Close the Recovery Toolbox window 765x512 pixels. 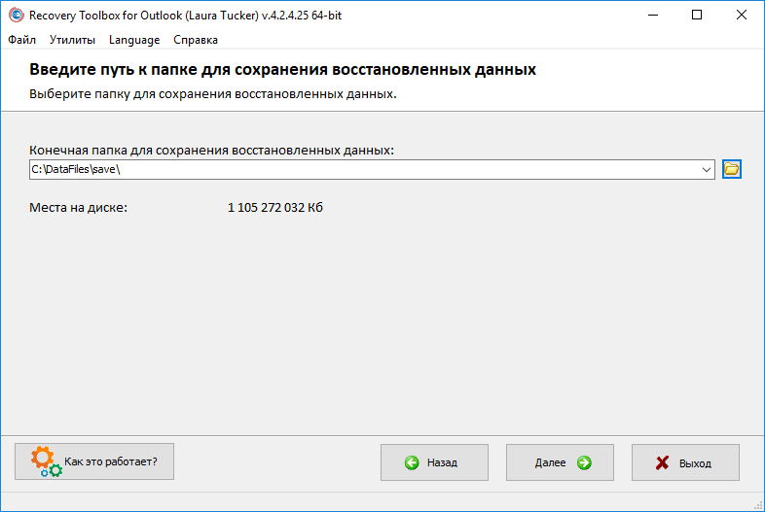click(742, 16)
